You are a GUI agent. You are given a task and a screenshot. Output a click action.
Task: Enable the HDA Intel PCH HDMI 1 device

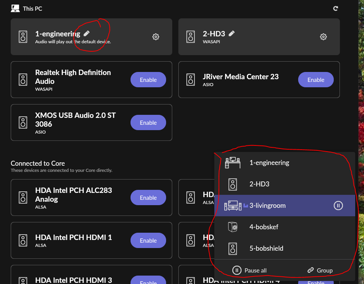click(148, 240)
